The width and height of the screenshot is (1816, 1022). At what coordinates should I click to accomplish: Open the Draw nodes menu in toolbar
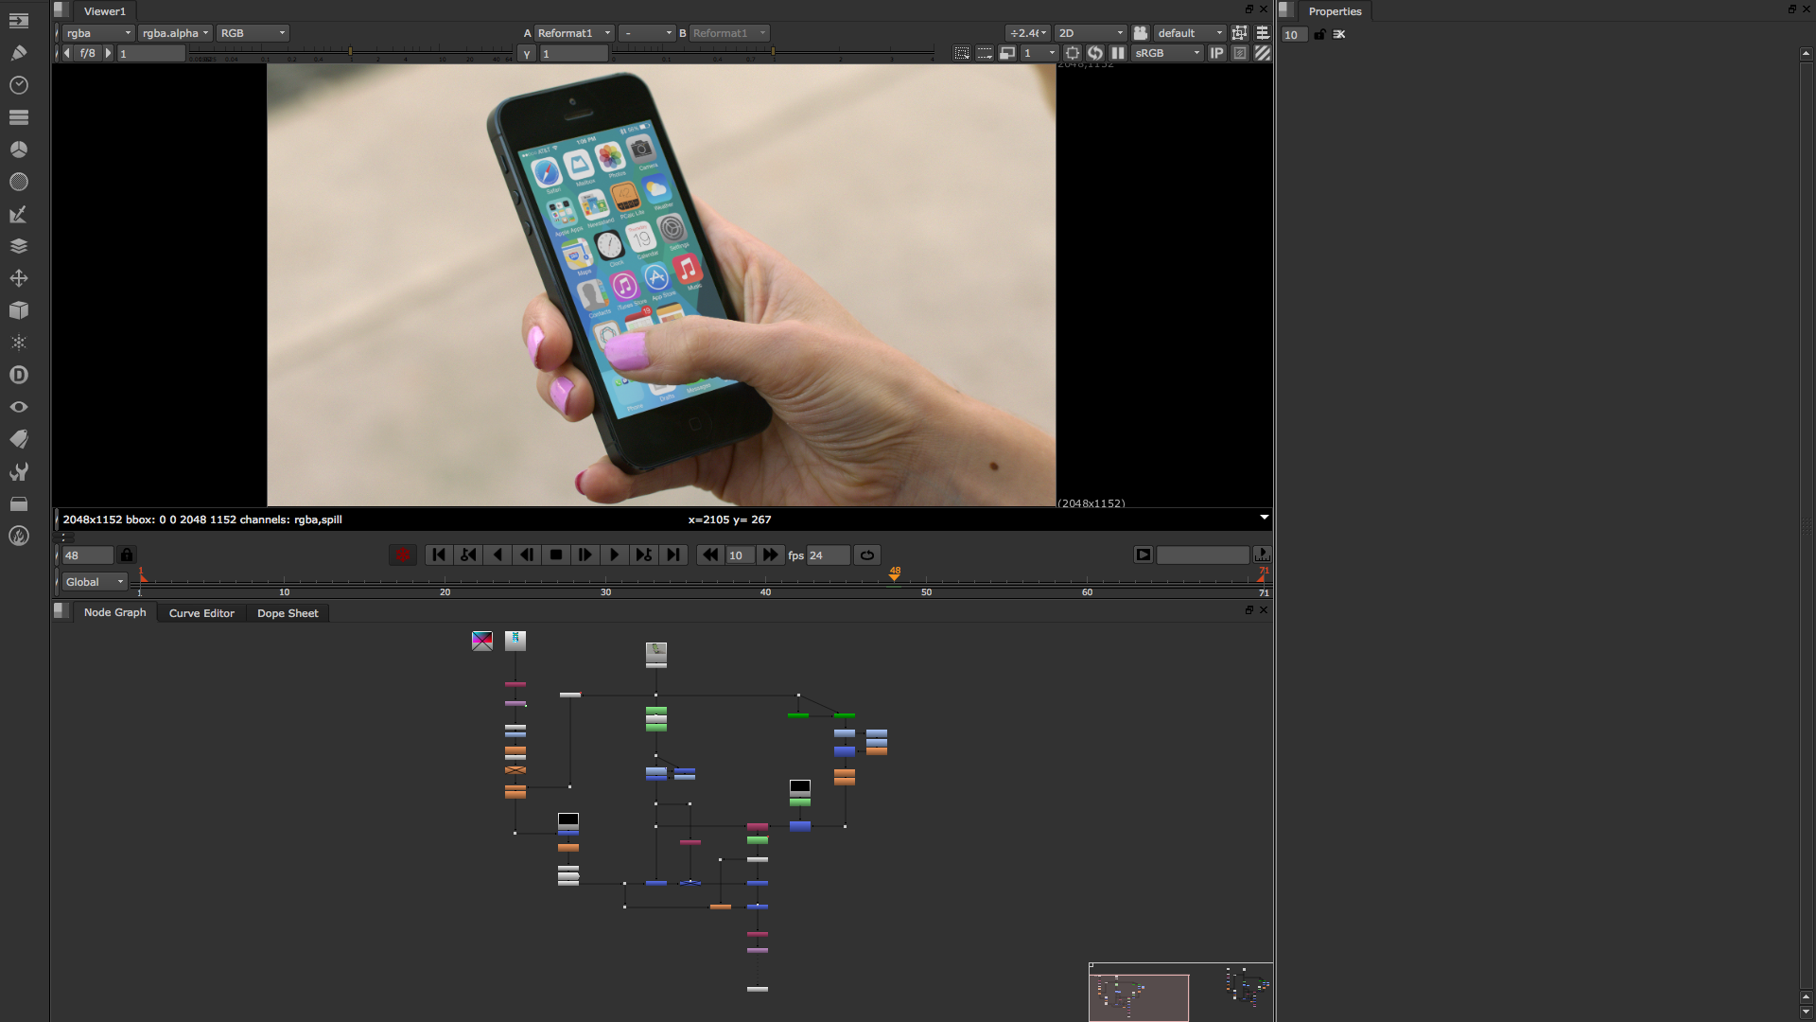point(18,53)
